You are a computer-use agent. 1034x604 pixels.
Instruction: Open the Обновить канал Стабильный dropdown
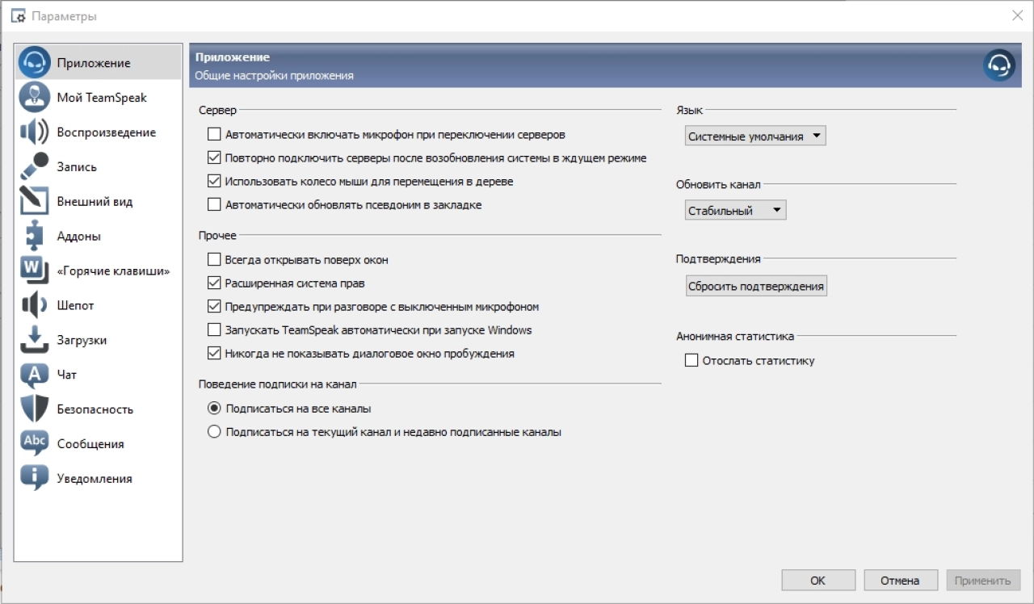click(735, 210)
